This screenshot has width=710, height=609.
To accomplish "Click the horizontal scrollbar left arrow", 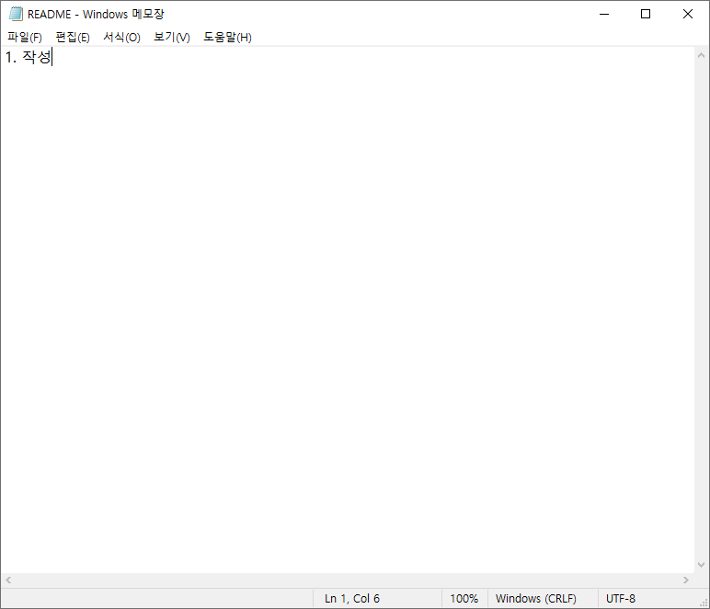I will coord(8,580).
